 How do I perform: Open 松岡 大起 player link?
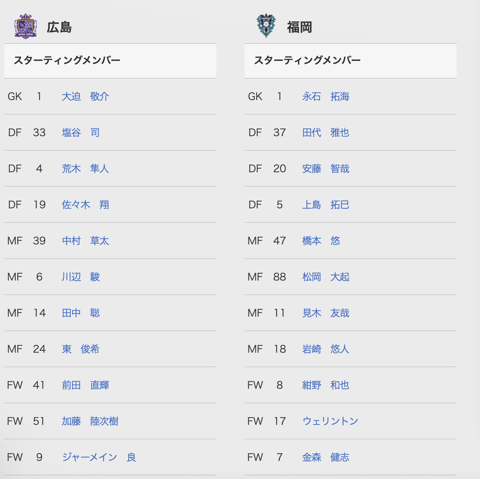[326, 277]
